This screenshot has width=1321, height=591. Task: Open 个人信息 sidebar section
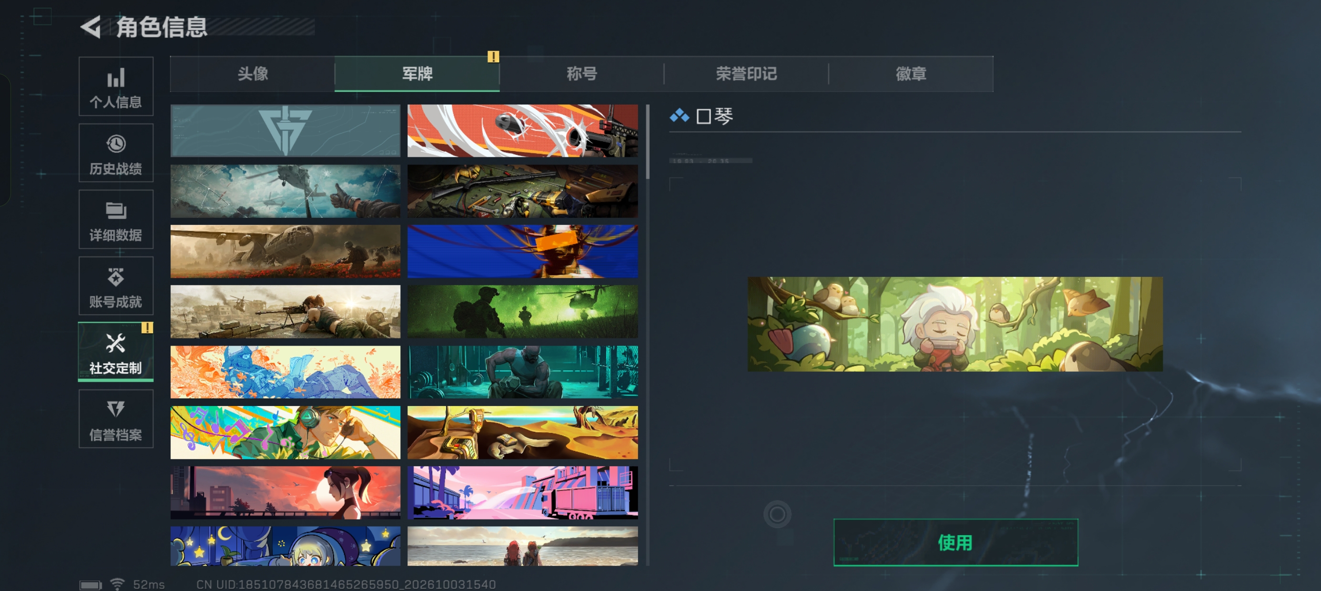tap(116, 86)
